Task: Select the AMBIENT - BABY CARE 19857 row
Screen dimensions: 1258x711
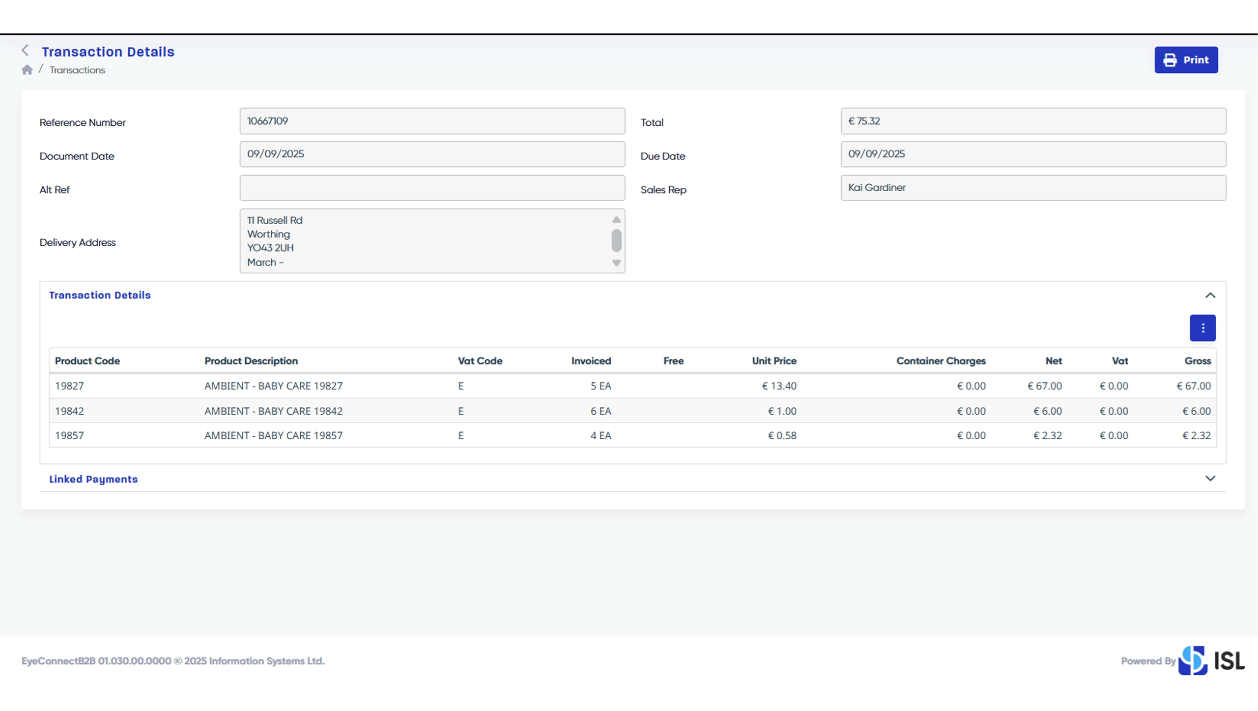Action: [273, 435]
